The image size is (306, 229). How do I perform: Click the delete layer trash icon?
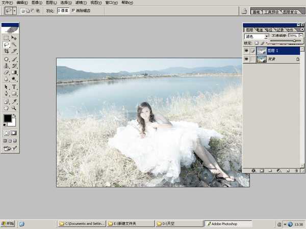[x=296, y=171]
